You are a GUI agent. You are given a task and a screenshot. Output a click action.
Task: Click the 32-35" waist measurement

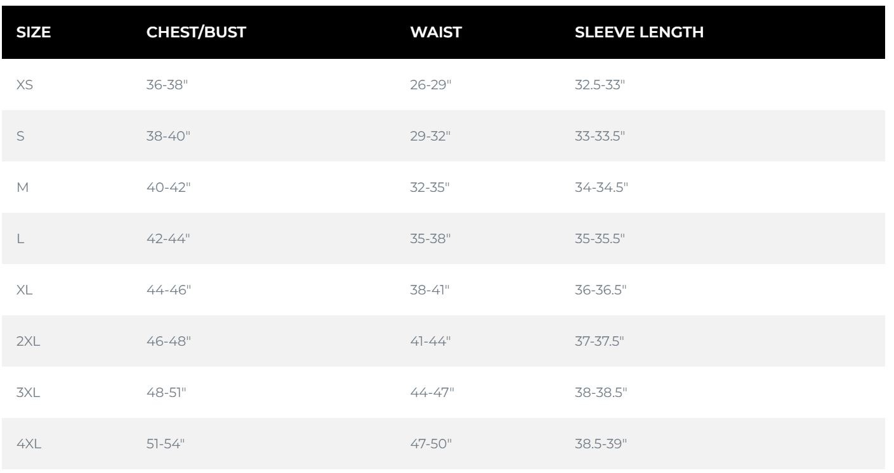click(430, 187)
